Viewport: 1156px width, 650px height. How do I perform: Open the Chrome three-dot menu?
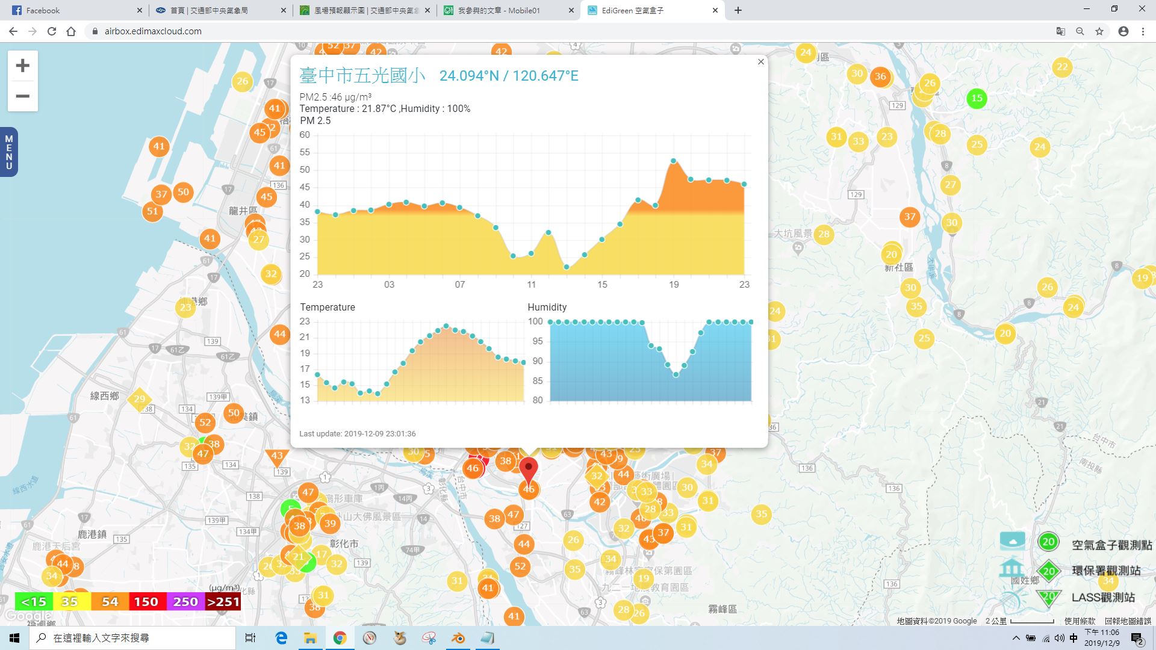[x=1143, y=31]
